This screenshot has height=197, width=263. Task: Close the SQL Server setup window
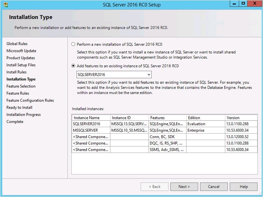pyautogui.click(x=255, y=4)
